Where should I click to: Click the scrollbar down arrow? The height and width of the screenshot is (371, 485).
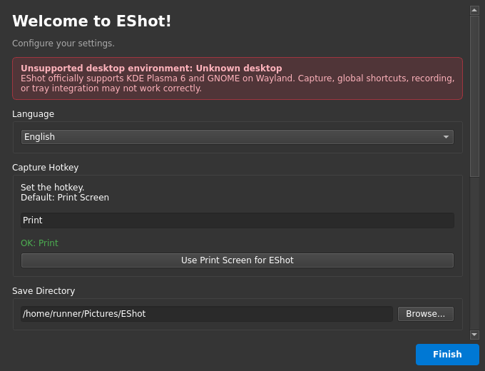click(474, 335)
